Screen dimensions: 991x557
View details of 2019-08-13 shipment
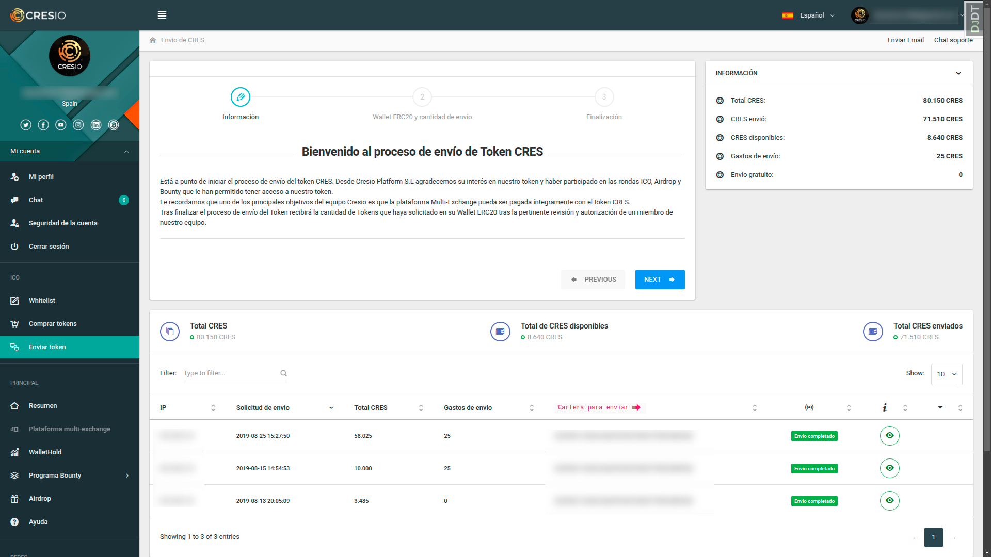click(889, 501)
